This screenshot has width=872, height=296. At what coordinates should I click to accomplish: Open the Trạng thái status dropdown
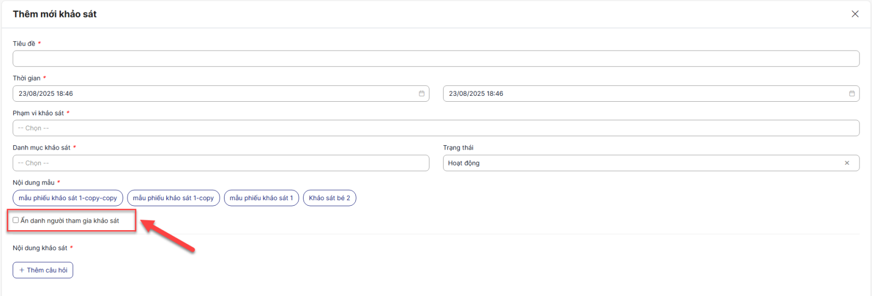coord(643,163)
